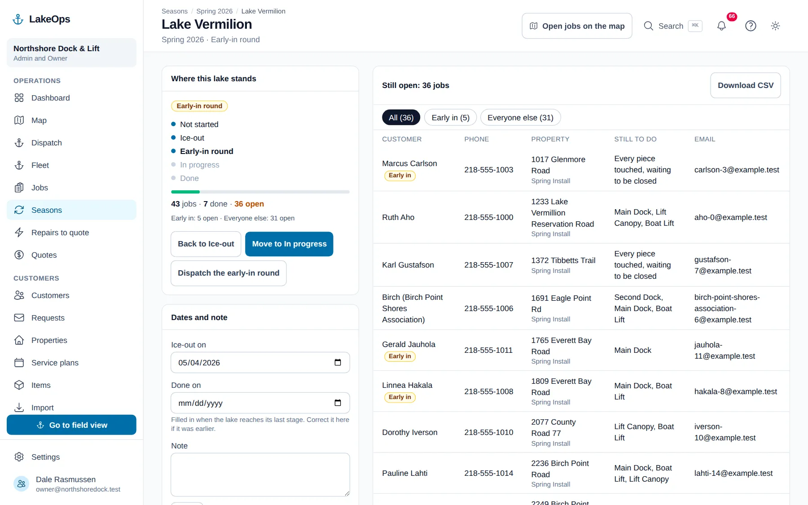This screenshot has height=505, width=808.
Task: Click email hakala-8@example.test
Action: pos(735,391)
